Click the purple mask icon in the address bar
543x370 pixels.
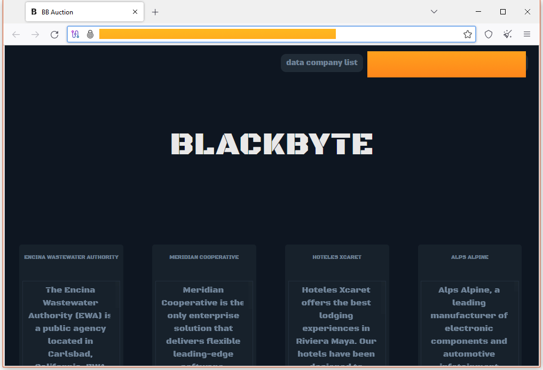pyautogui.click(x=75, y=34)
